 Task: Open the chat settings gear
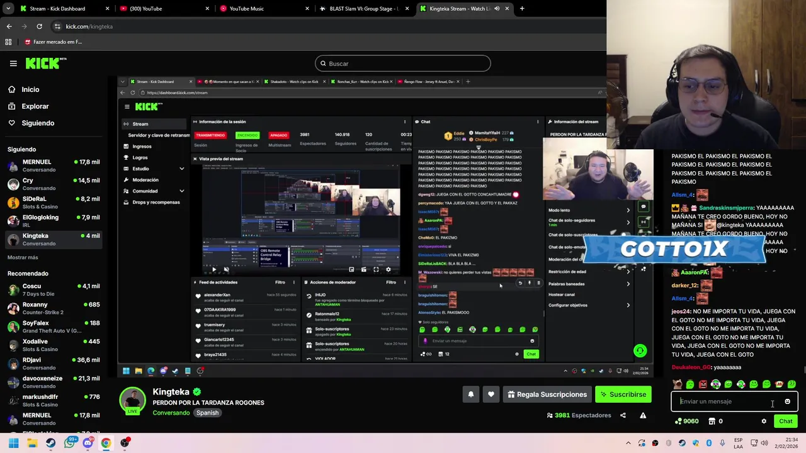764,421
